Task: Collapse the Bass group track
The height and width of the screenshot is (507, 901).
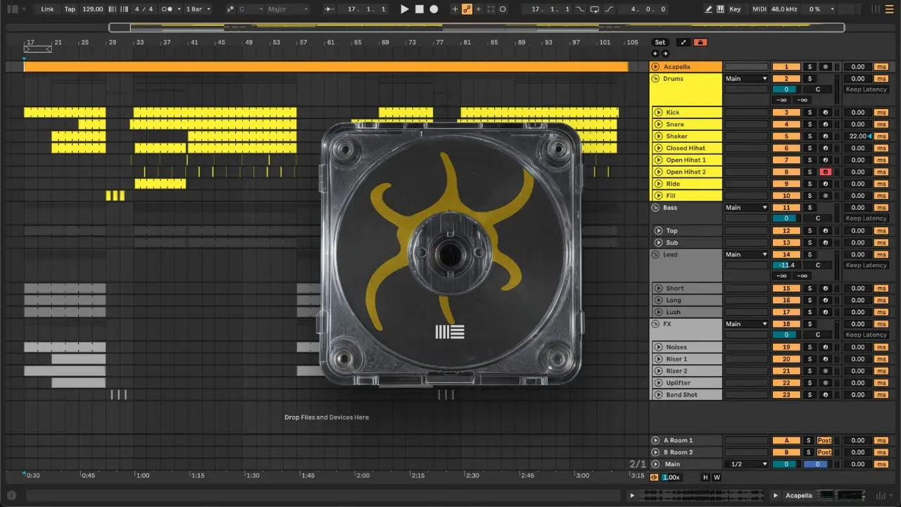Action: coord(655,208)
